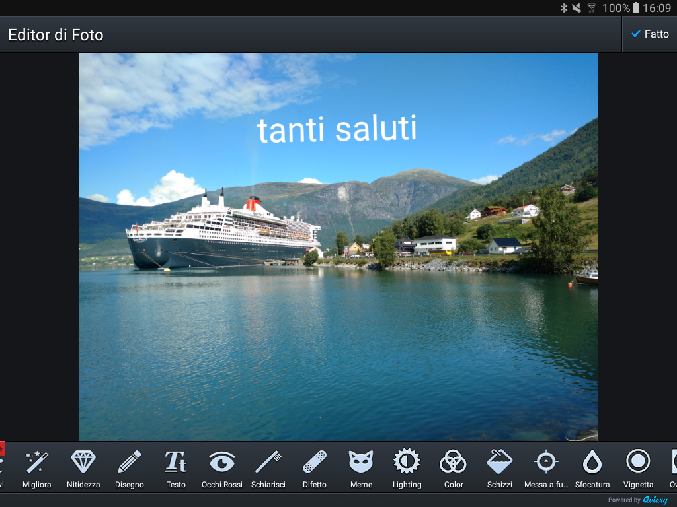Select the Messa a fuoco target tool
Screen dimensions: 677x507
pyautogui.click(x=546, y=469)
